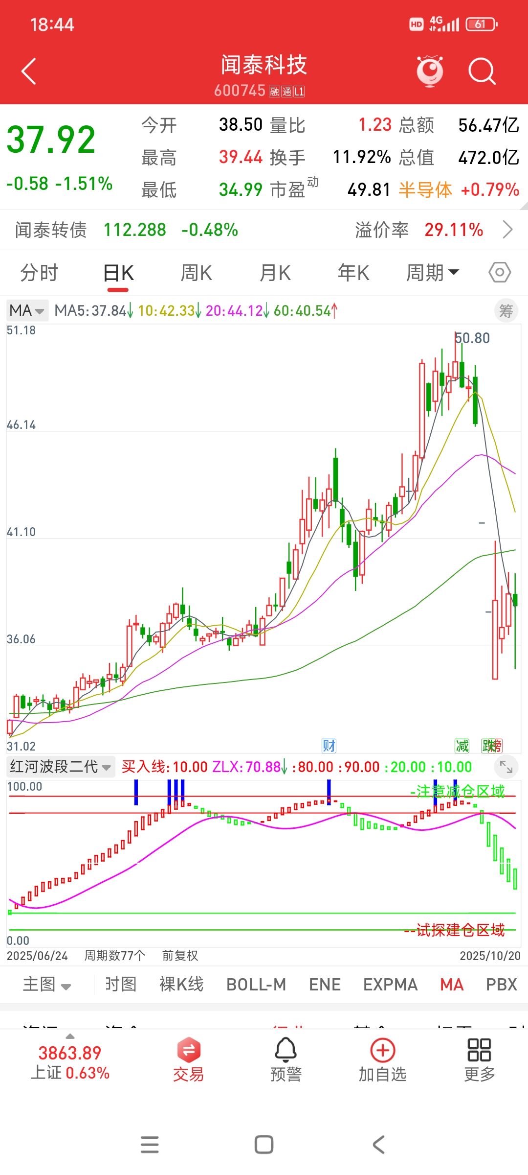The height and width of the screenshot is (1175, 528).
Task: Open chart settings hexagon icon
Action: coord(500,272)
